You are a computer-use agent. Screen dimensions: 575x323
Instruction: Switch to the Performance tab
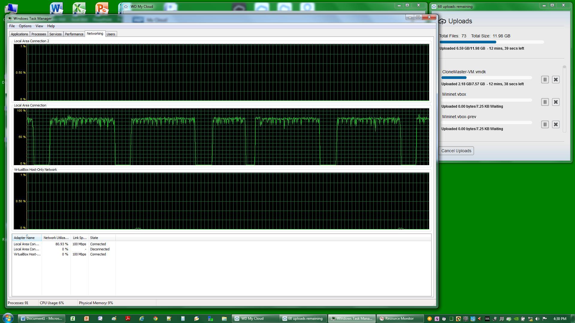pos(74,34)
